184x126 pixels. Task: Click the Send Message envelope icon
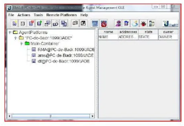(x=47, y=23)
